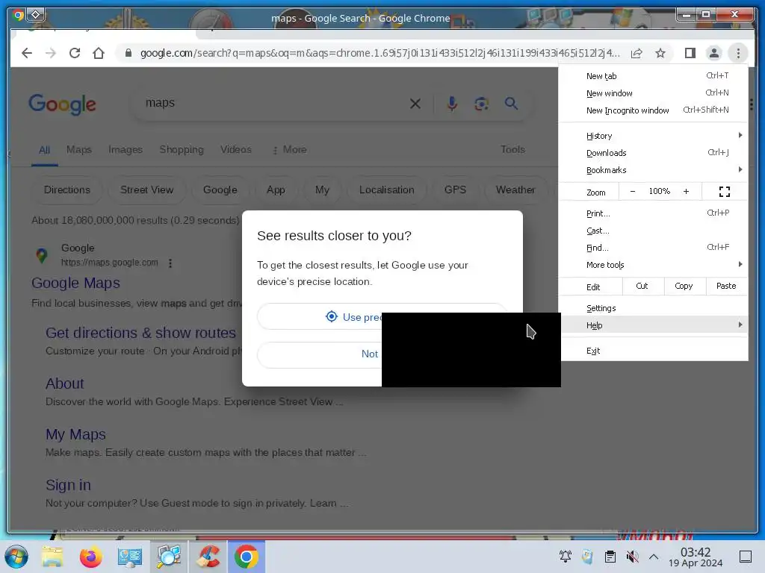Viewport: 765px width, 573px height.
Task: Open CCleaner from the taskbar
Action: 208,557
